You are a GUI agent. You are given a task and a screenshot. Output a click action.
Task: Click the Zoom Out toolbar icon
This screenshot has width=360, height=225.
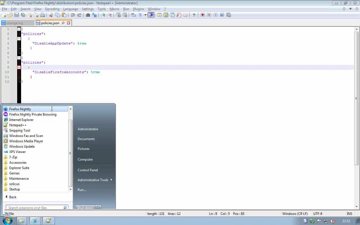pyautogui.click(x=110, y=15)
